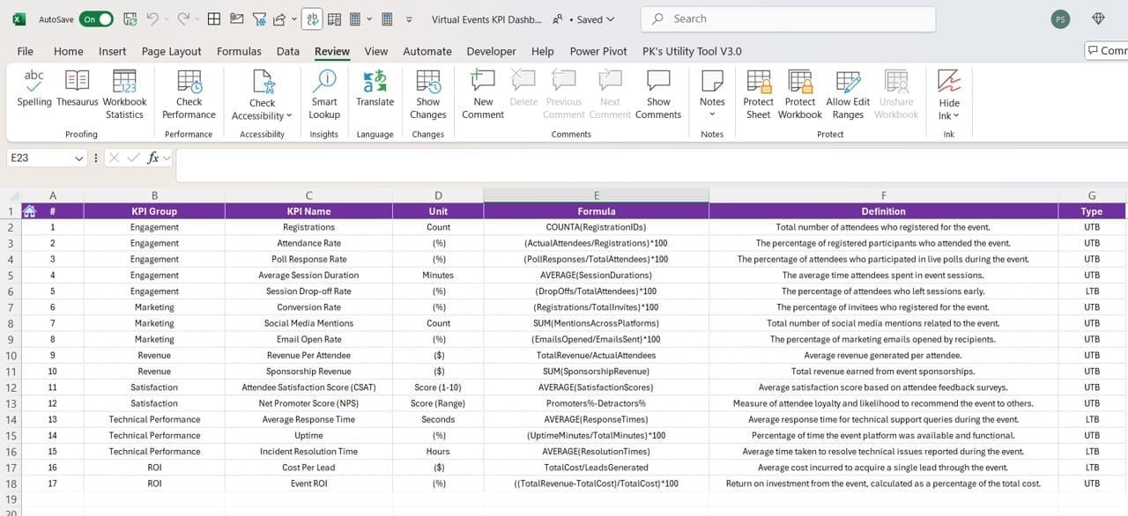Select the 'TotalCost/LeadsGenerated' cell

tap(597, 468)
